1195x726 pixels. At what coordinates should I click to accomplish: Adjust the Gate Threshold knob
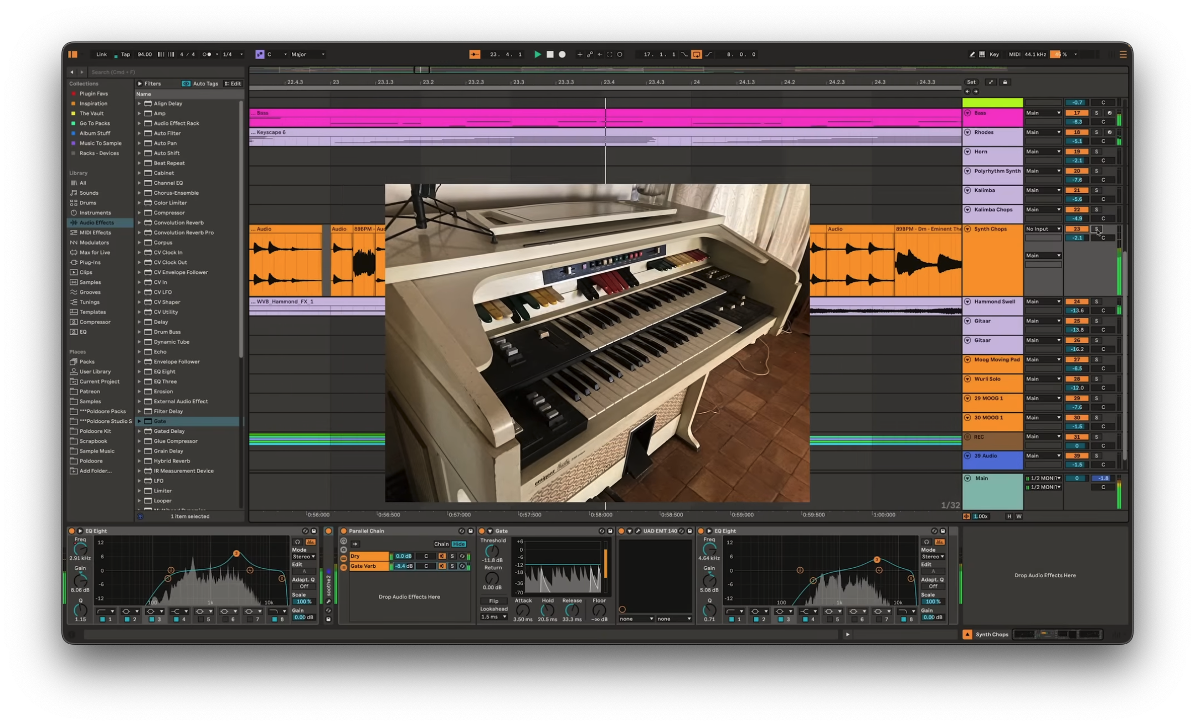coord(492,551)
